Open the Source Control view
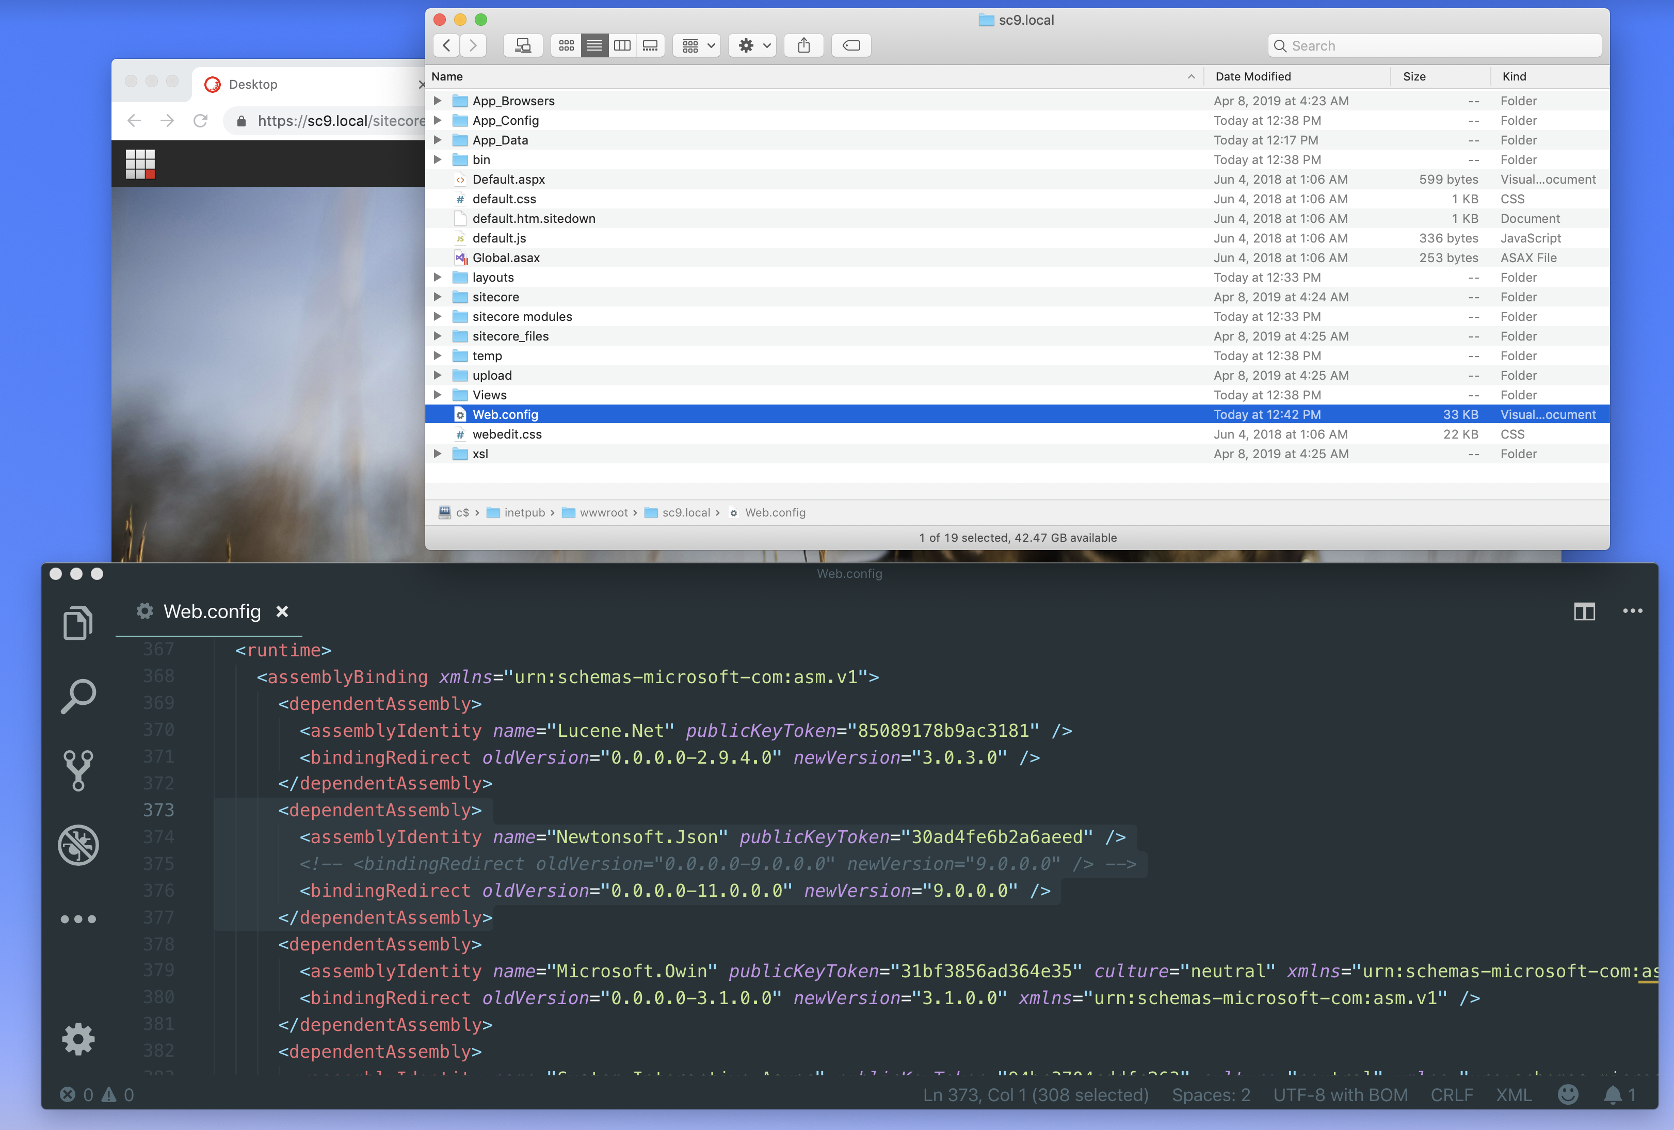The width and height of the screenshot is (1674, 1130). (78, 770)
